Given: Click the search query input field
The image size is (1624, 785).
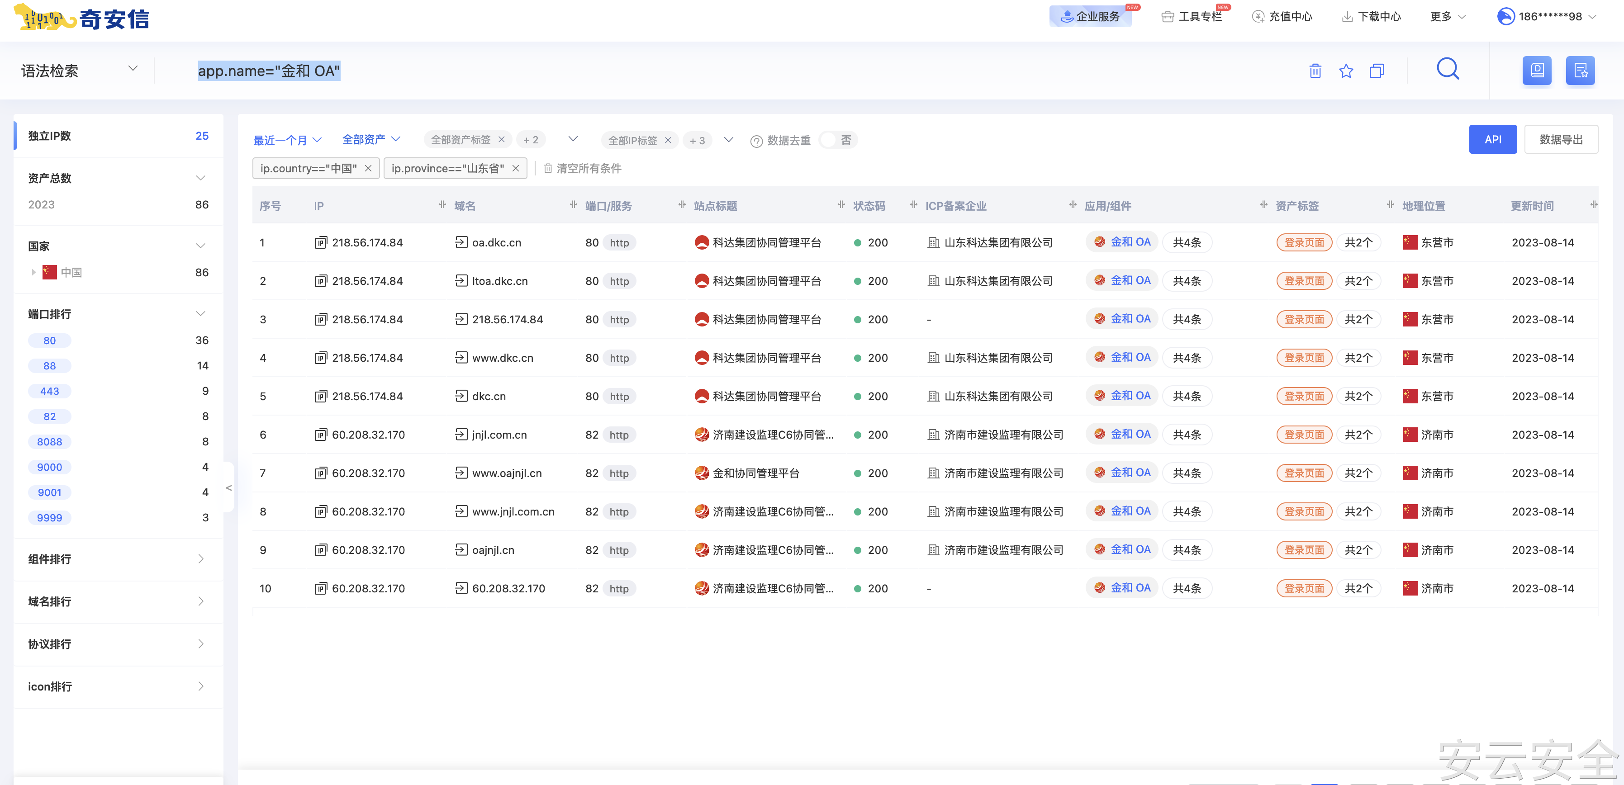Looking at the screenshot, I should click(725, 71).
